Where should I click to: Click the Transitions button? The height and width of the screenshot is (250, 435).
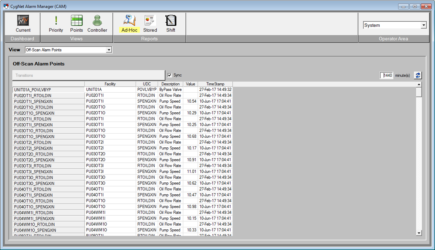point(89,75)
